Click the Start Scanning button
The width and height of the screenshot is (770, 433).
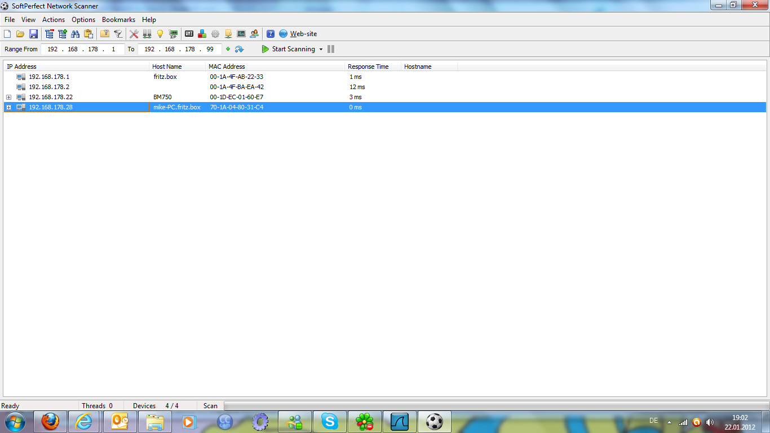(288, 49)
